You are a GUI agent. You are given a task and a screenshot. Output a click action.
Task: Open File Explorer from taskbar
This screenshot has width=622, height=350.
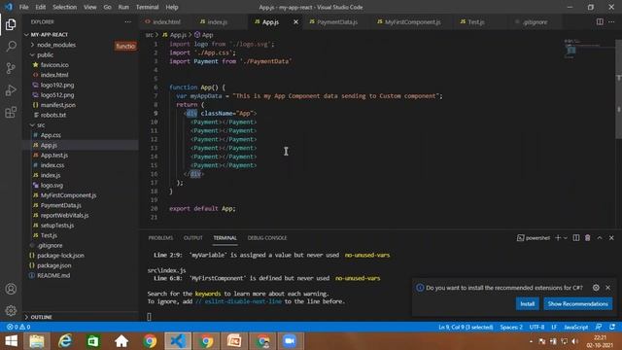(x=37, y=341)
